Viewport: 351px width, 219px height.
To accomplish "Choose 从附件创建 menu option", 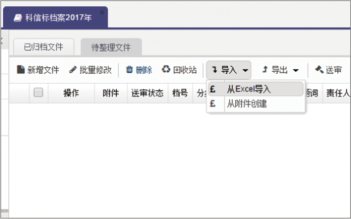I will pyautogui.click(x=247, y=104).
